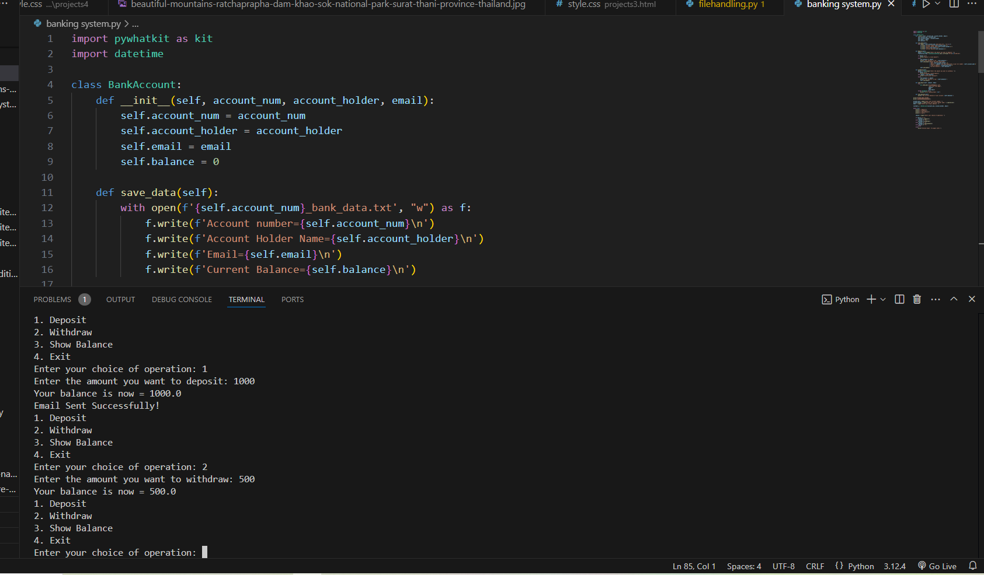Image resolution: width=984 pixels, height=575 pixels.
Task: Click 'import datetime' code line
Action: click(x=117, y=54)
